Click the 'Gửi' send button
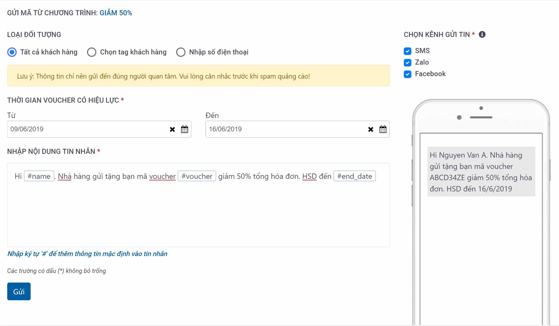The width and height of the screenshot is (559, 326). 19,291
